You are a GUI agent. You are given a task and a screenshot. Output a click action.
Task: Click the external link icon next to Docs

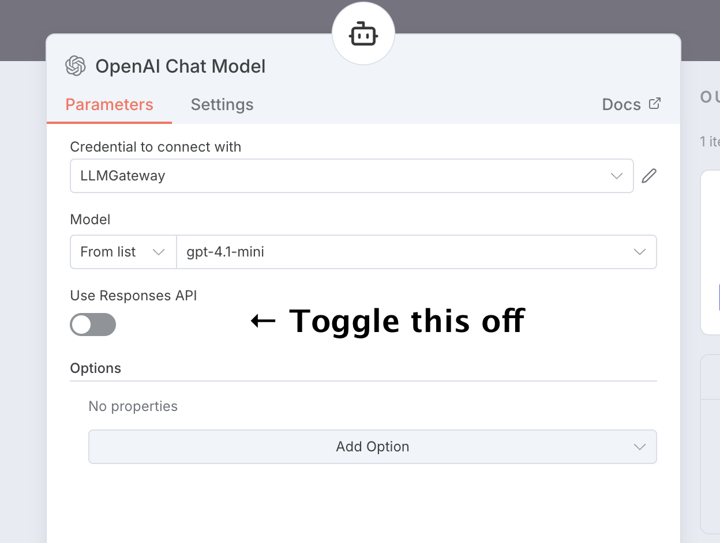click(654, 103)
